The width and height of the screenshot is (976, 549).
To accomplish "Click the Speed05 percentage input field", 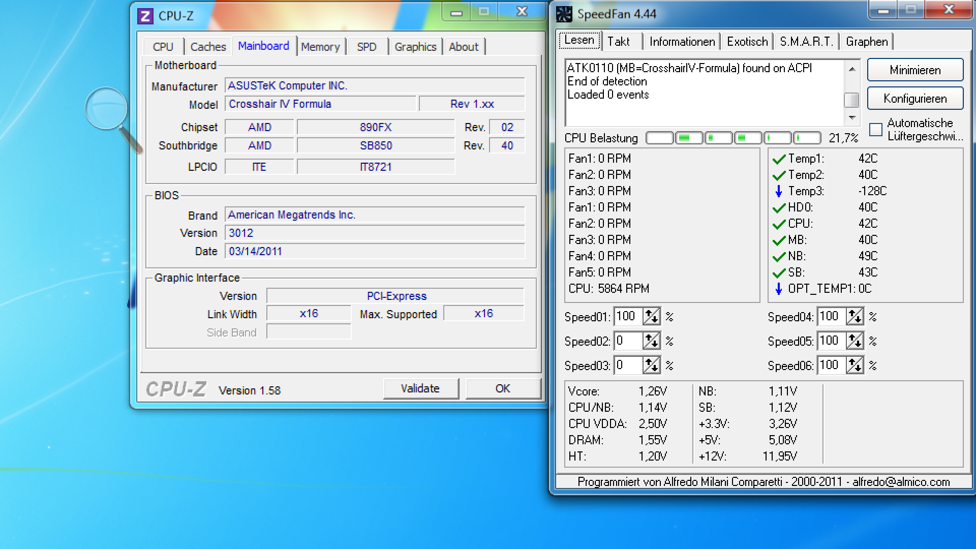I will (831, 341).
